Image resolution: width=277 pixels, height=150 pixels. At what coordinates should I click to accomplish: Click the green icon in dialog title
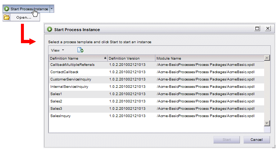pyautogui.click(x=50, y=29)
